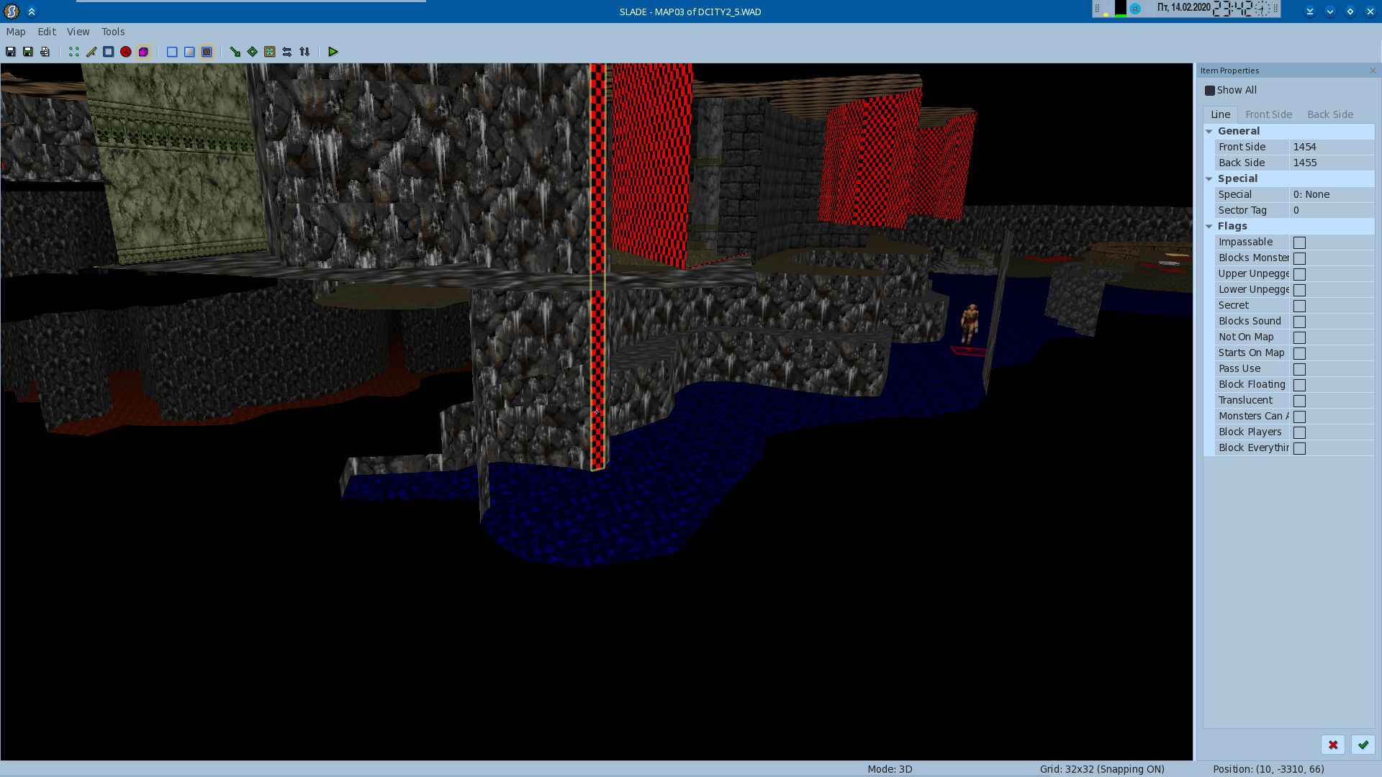Collapse the Flags property group
Viewport: 1382px width, 777px height.
tap(1209, 226)
